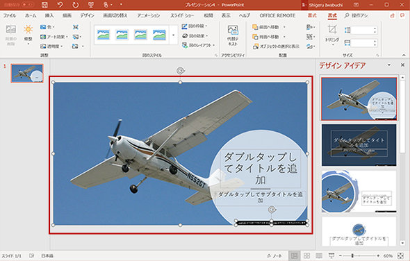410x261 pixels.
Task: Choose the brushed circle photo design idea
Action: click(x=359, y=192)
